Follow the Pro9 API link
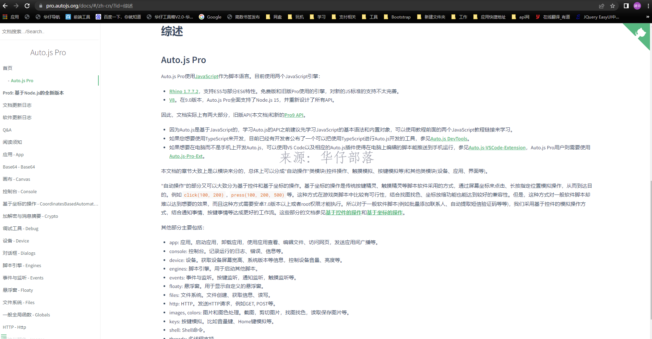652x339 pixels. [x=294, y=115]
